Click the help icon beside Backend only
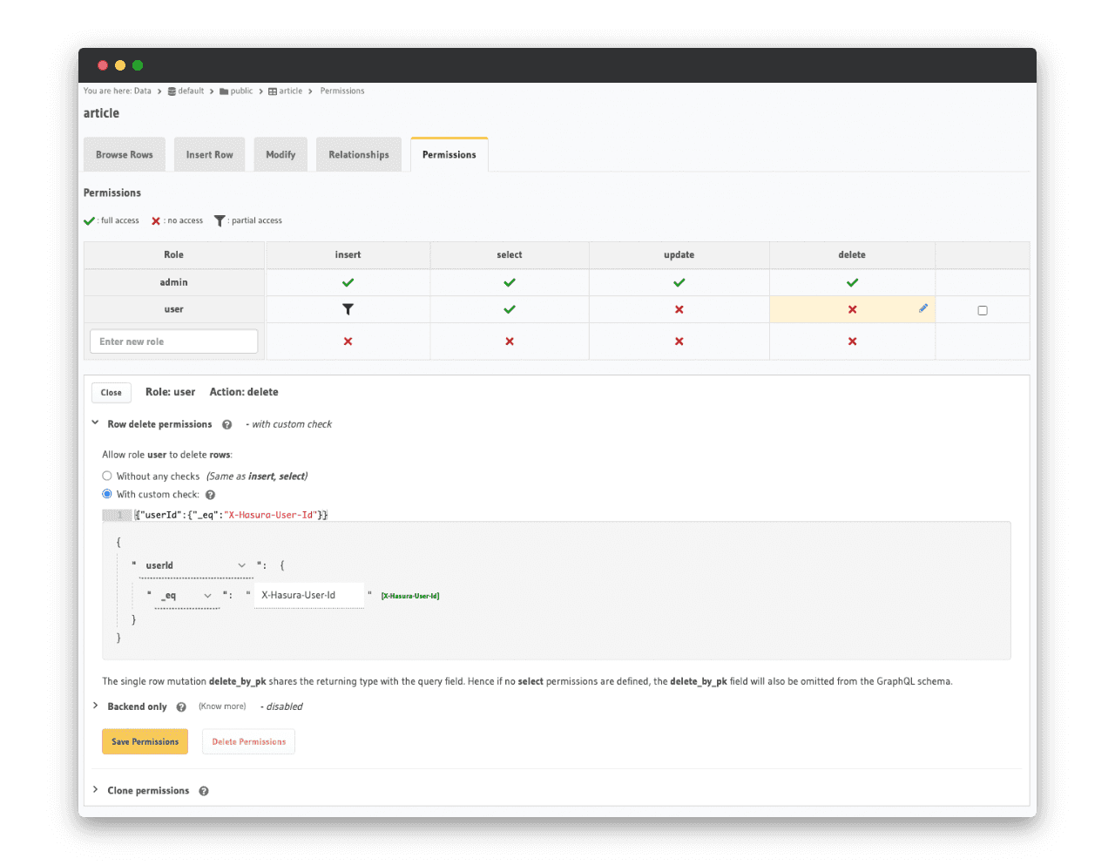The height and width of the screenshot is (865, 1115). (181, 707)
